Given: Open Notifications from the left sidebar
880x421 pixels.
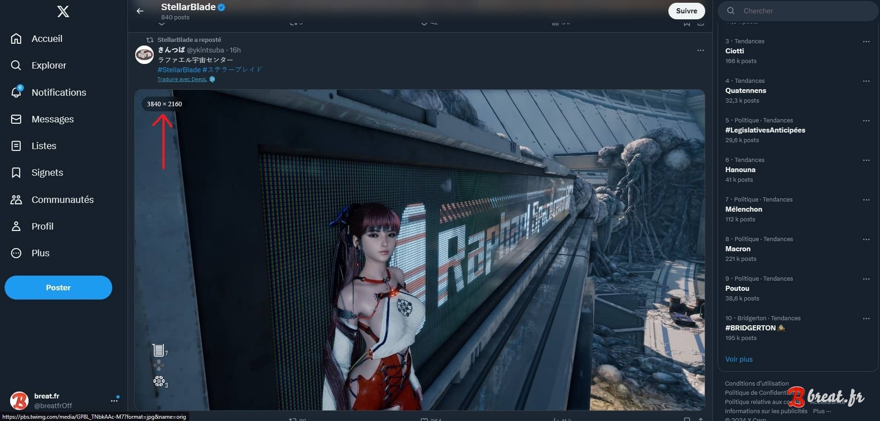Looking at the screenshot, I should 58,92.
